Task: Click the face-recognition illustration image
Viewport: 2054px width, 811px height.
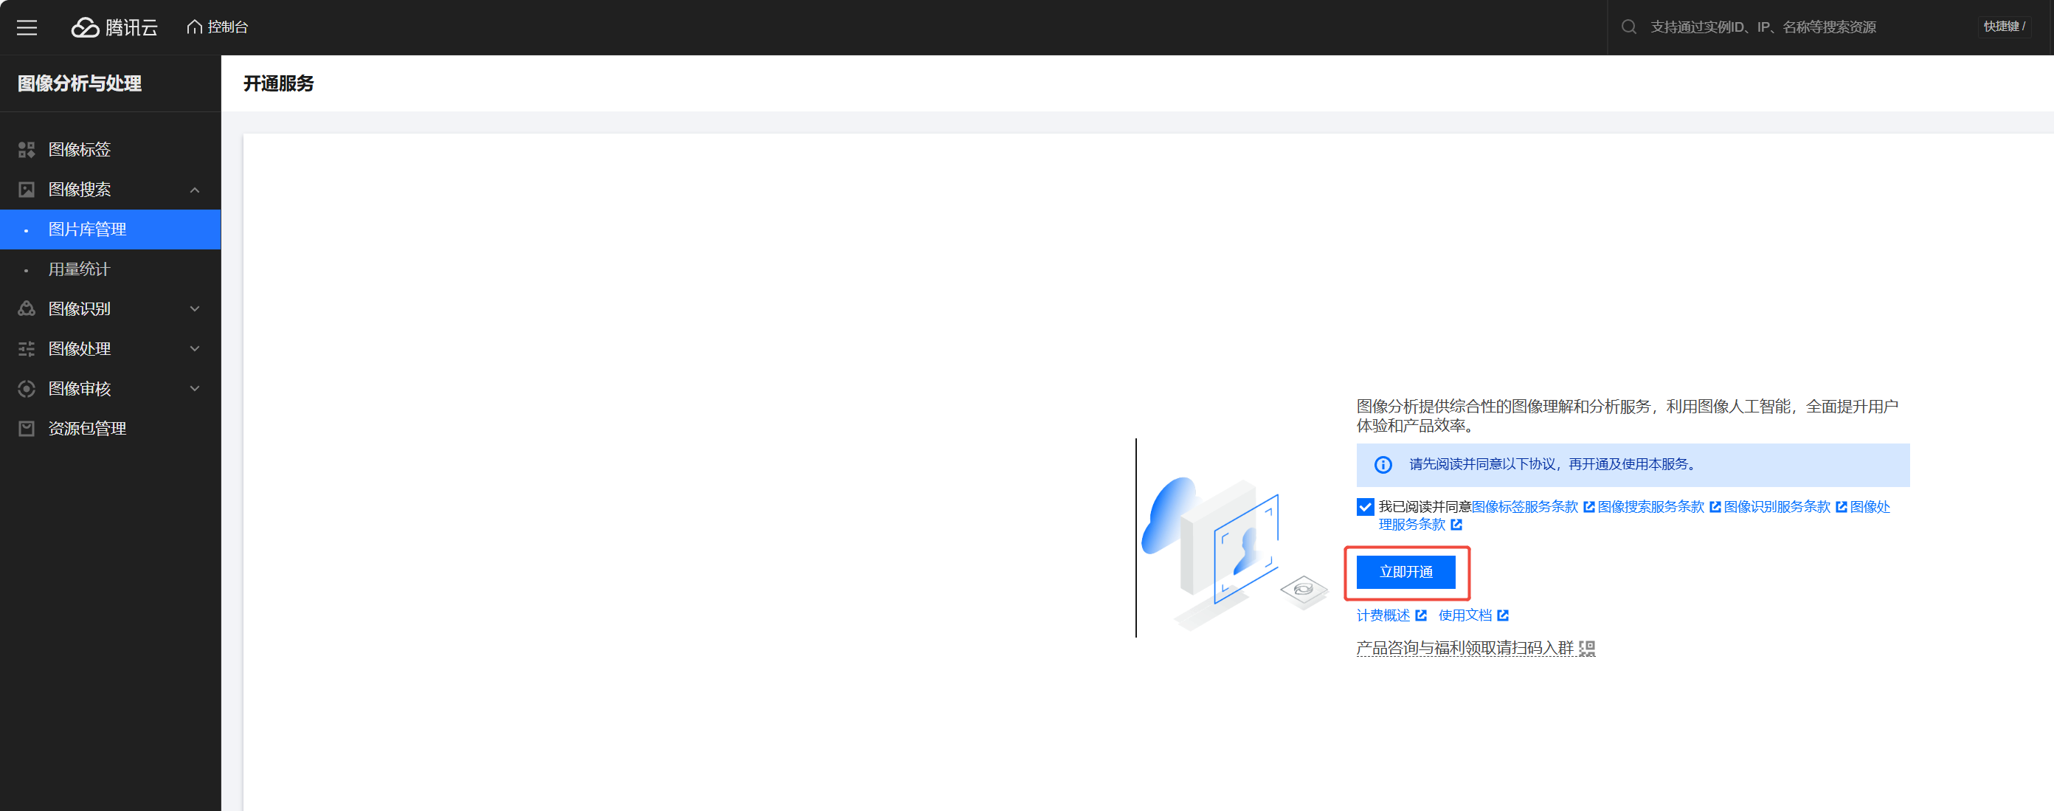Action: pos(1234,554)
